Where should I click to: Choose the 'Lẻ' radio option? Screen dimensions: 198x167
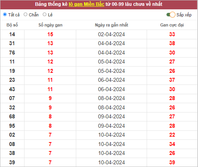44,14
